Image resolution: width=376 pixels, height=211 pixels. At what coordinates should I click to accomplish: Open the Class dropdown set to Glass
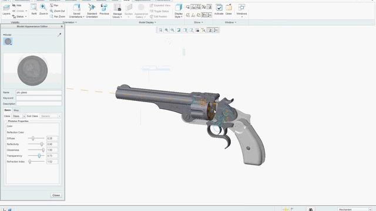[x=18, y=116]
